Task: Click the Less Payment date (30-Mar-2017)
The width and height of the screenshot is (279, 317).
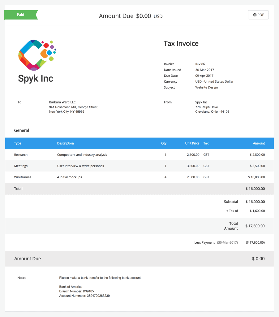Action: click(227, 242)
